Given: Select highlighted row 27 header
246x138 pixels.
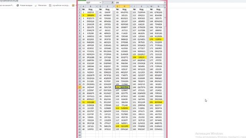Looking at the screenshot, I should (80, 87).
